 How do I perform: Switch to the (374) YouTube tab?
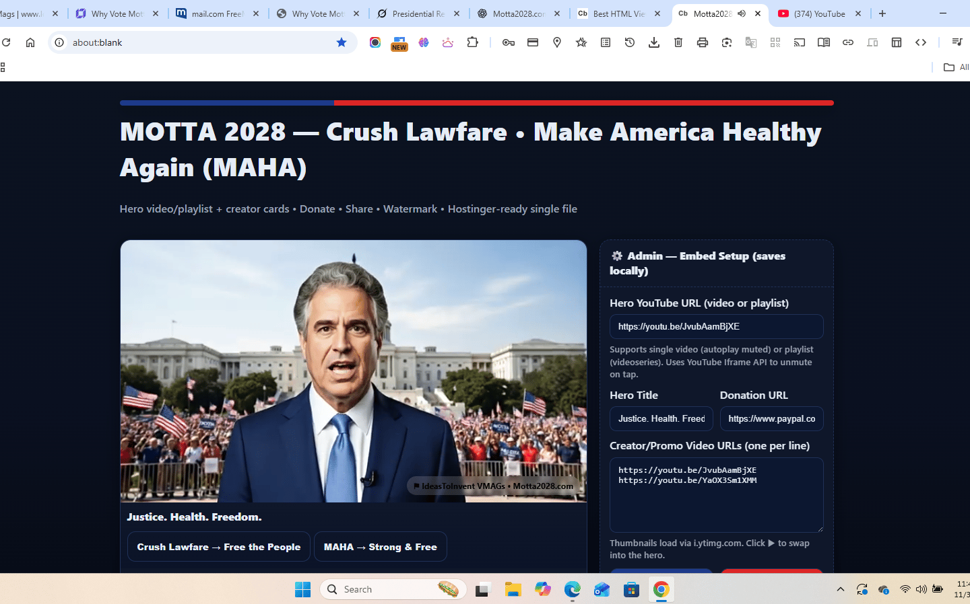820,13
